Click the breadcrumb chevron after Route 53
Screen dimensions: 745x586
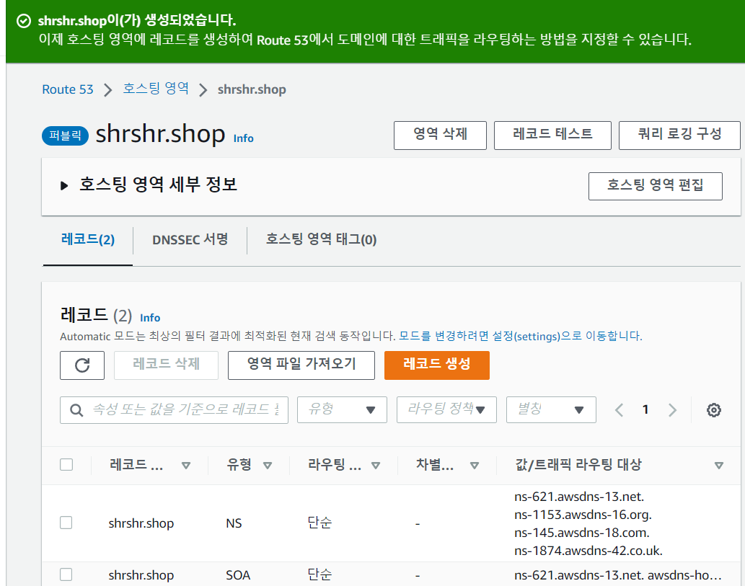point(108,90)
